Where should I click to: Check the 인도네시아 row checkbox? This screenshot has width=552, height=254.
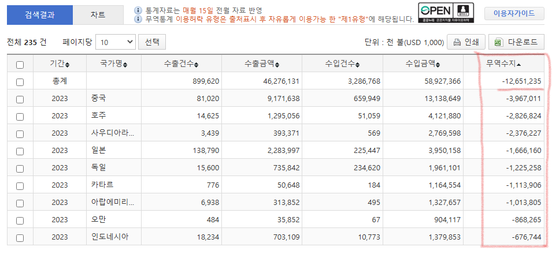pyautogui.click(x=20, y=237)
